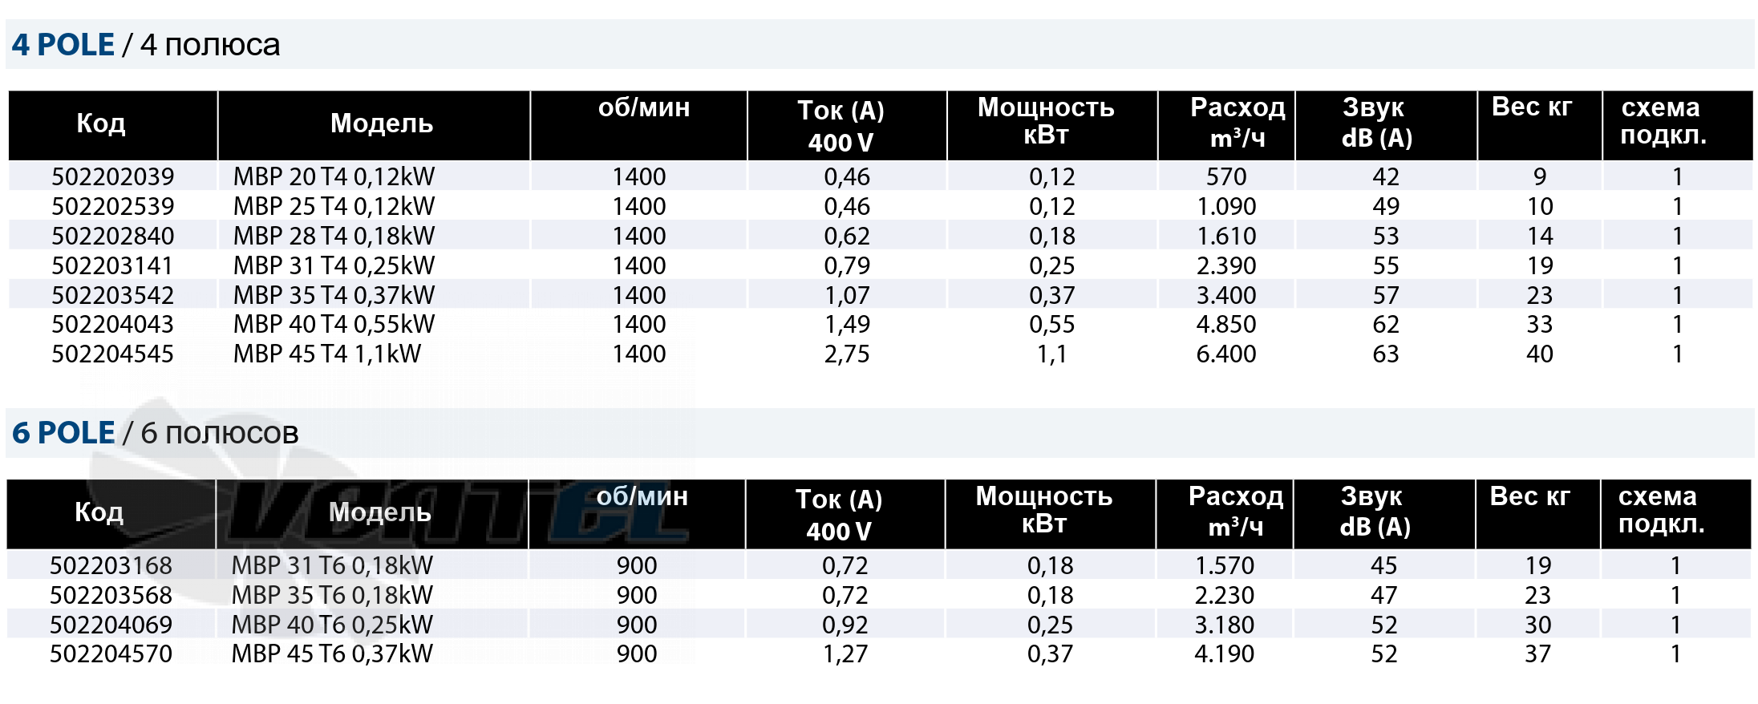Image resolution: width=1758 pixels, height=704 pixels.
Task: Select the MBP 28 T4 0,18kW row
Action: (881, 236)
